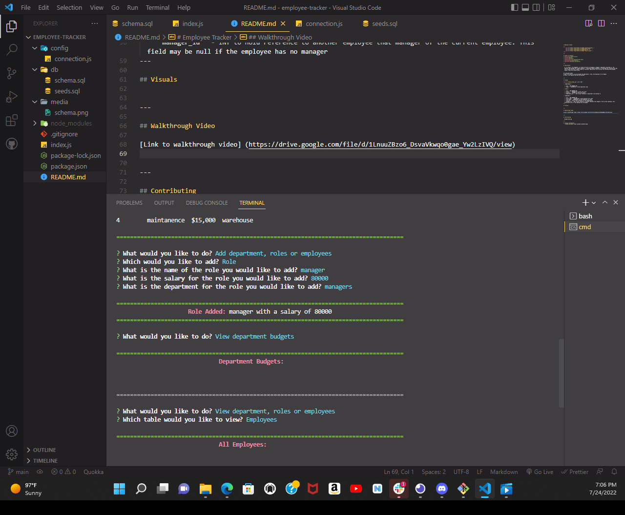Open the GitHub view in the activity bar
Screen dimensions: 625x515
(12, 143)
